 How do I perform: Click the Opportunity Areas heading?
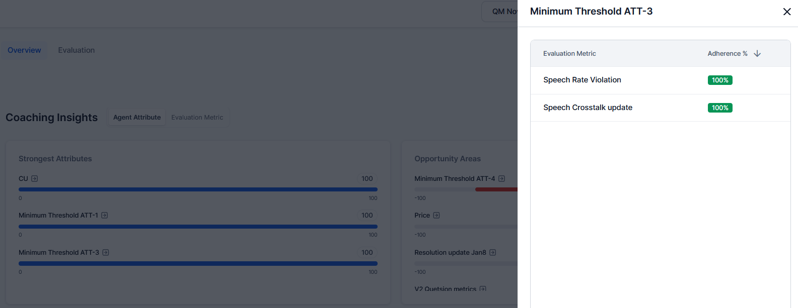pos(448,159)
